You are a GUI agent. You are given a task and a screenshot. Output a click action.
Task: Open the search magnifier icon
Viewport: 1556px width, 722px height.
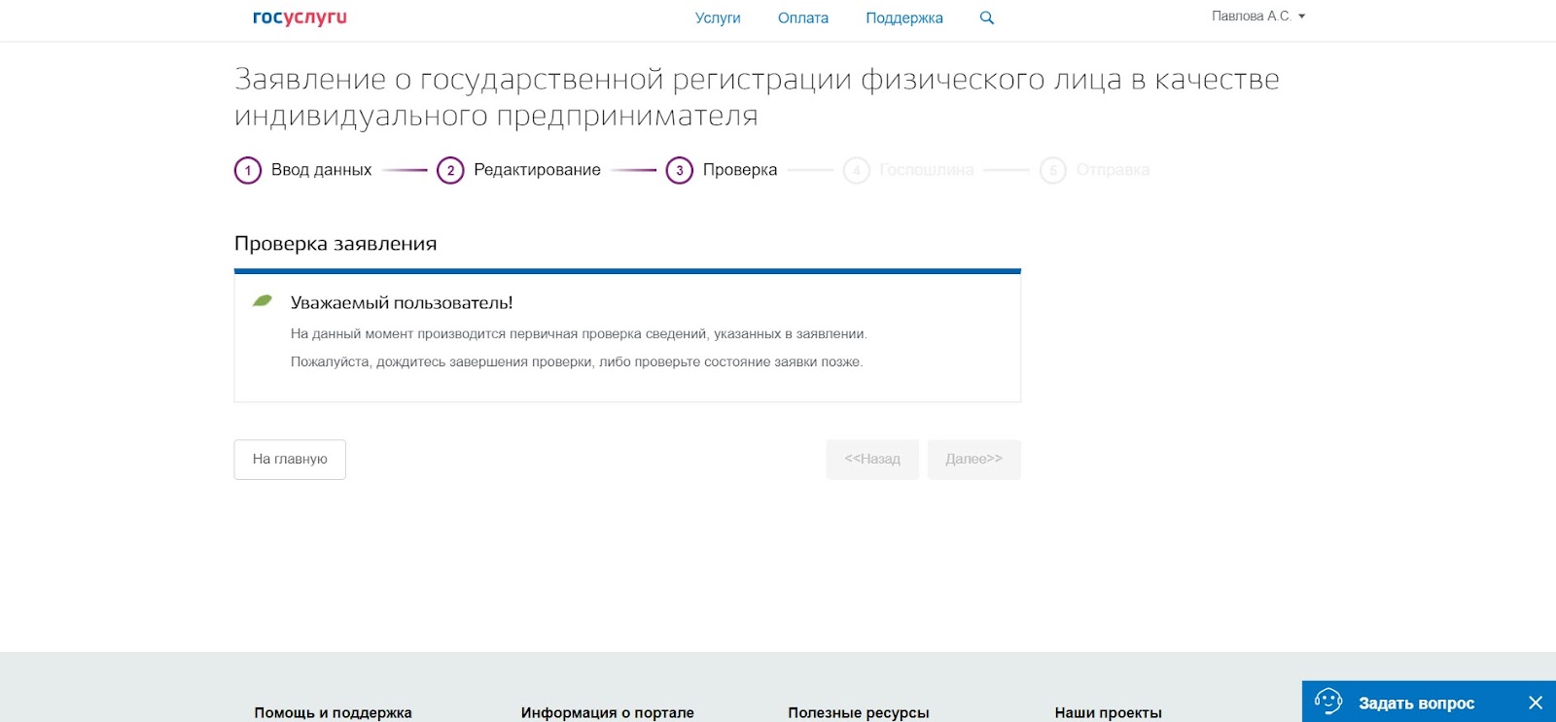(x=987, y=17)
